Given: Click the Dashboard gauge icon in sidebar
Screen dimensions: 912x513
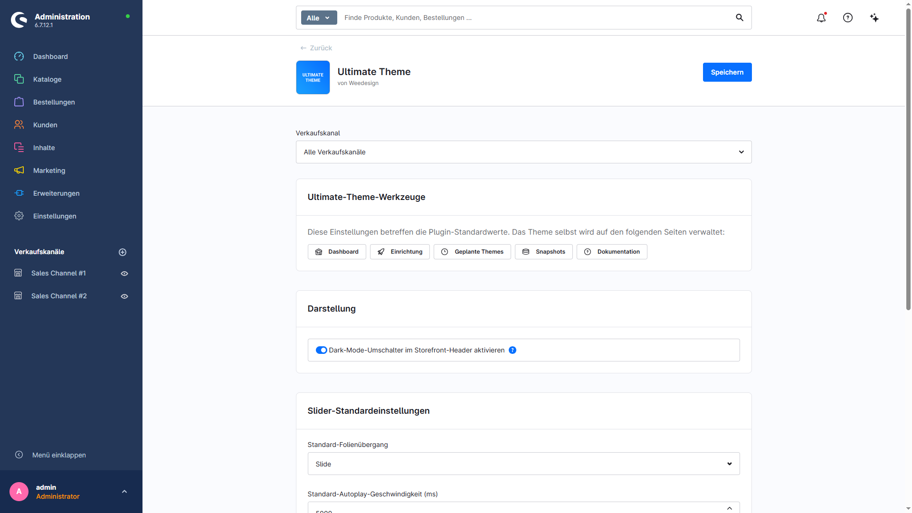Looking at the screenshot, I should coord(19,57).
